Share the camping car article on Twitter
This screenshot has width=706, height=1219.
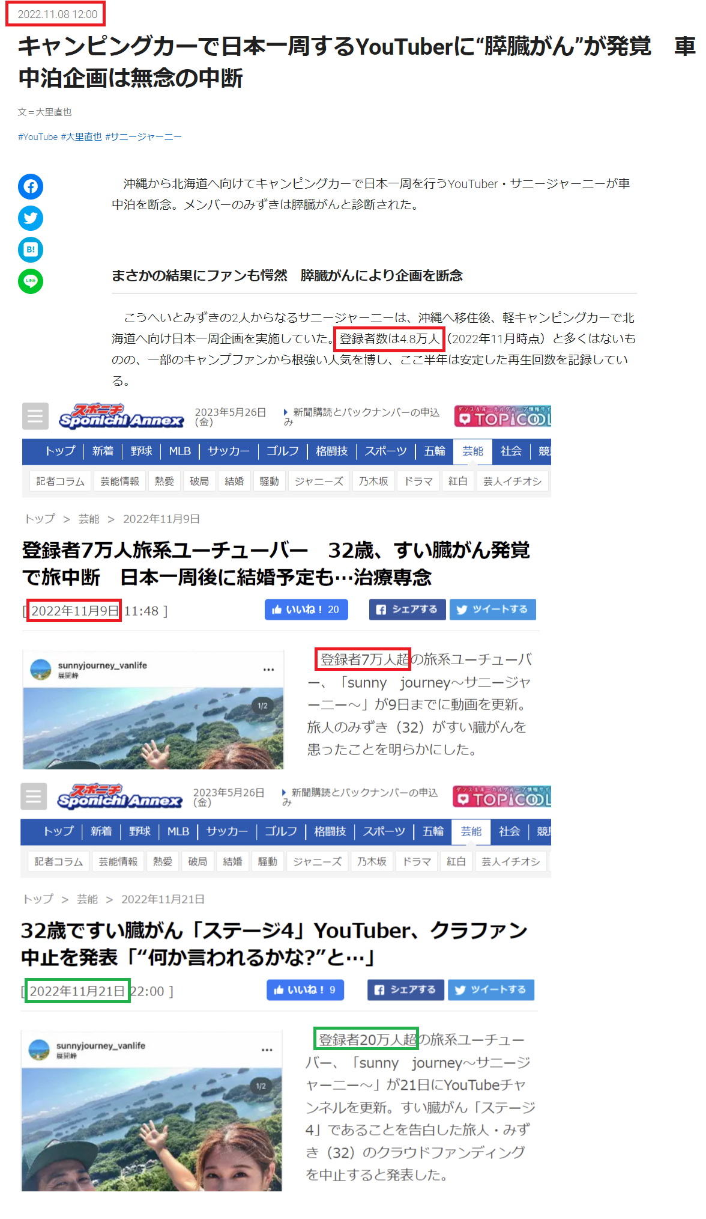31,218
